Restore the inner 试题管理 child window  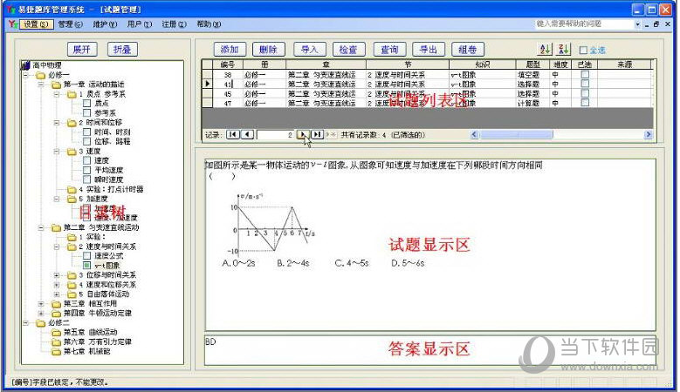click(656, 24)
